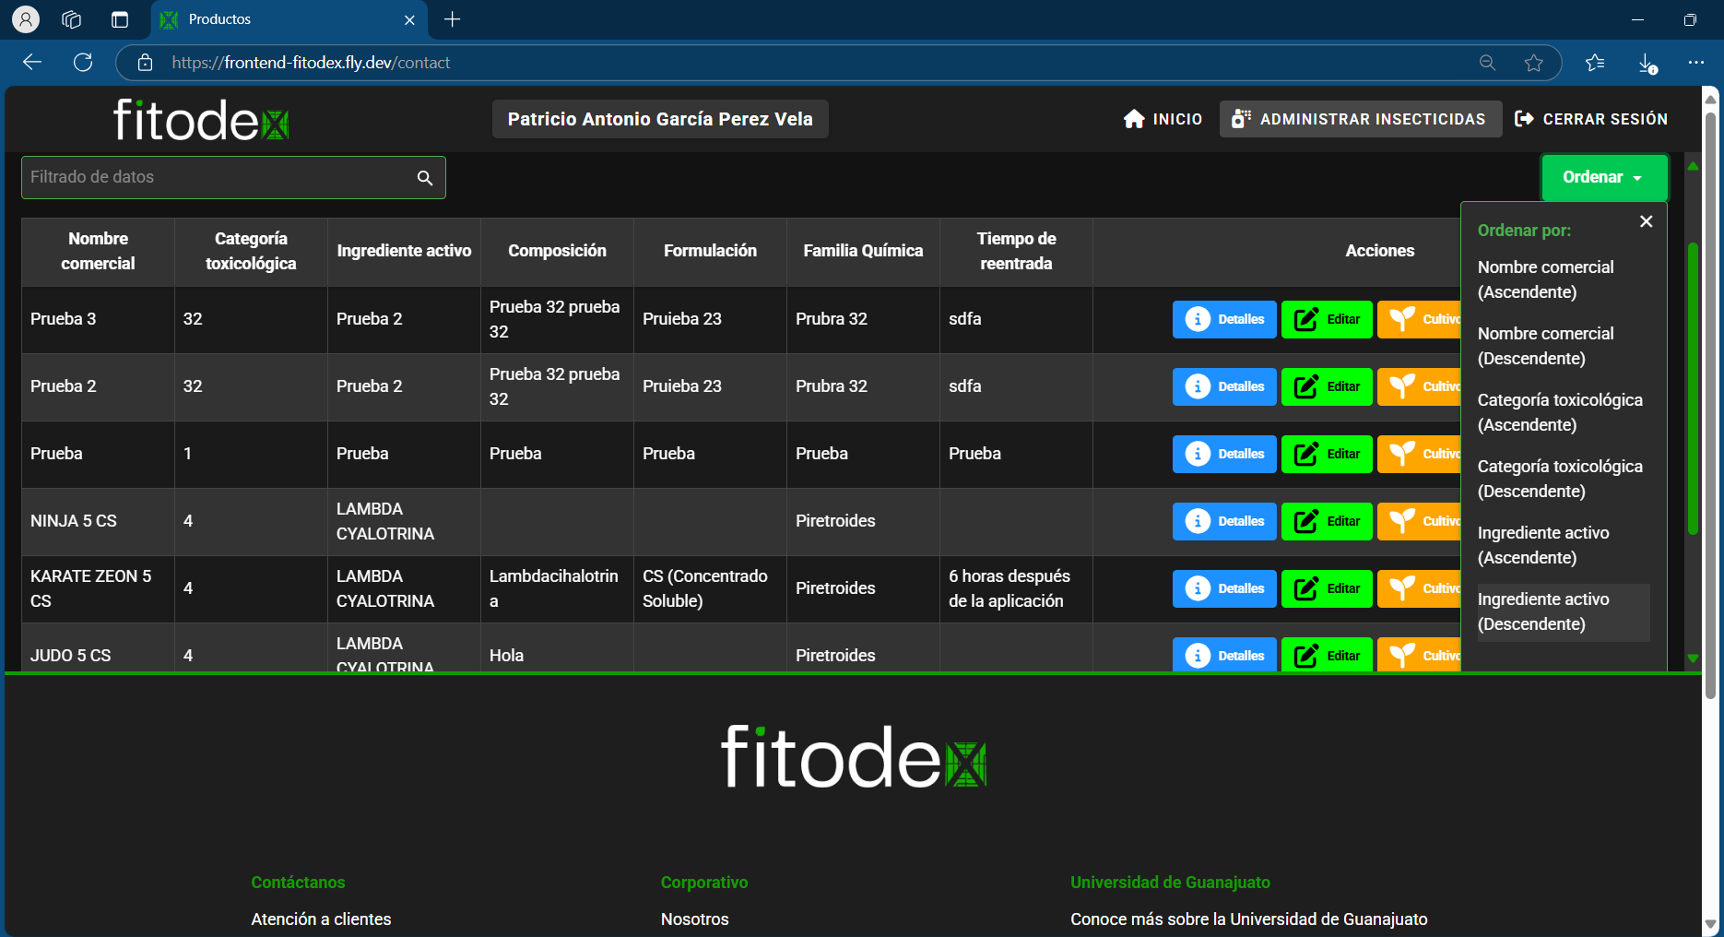This screenshot has width=1724, height=937.
Task: Open Nosotros footer link
Action: coord(695,919)
